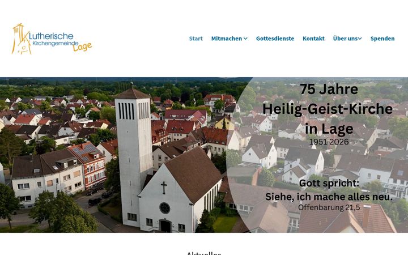The image size is (408, 255).
Task: Open the Kontakt page
Action: pos(313,39)
